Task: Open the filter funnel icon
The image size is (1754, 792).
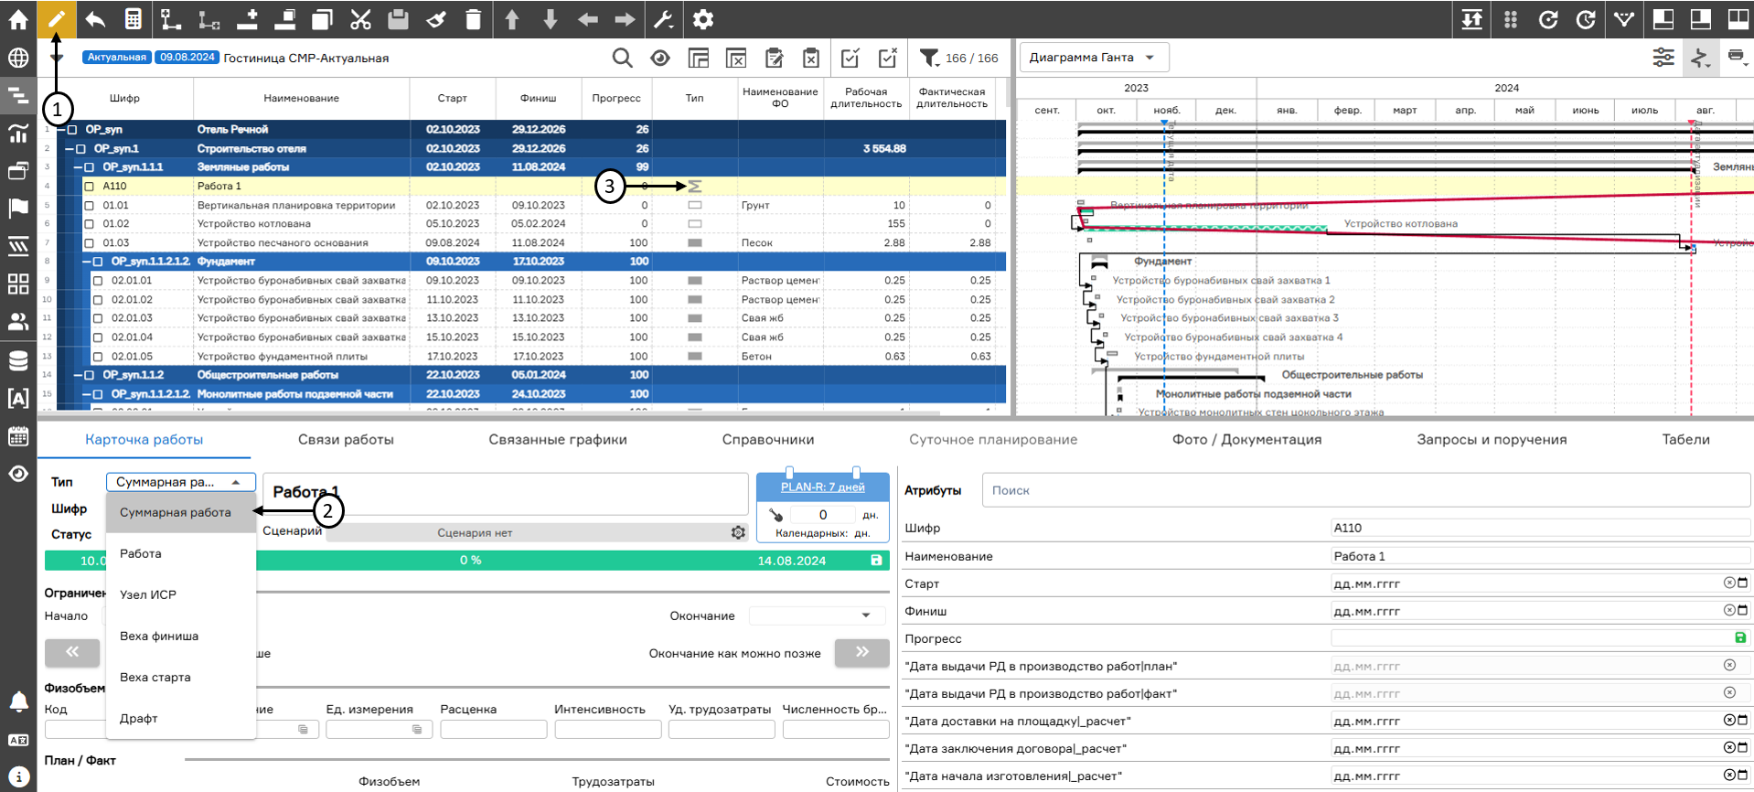Action: pyautogui.click(x=929, y=58)
